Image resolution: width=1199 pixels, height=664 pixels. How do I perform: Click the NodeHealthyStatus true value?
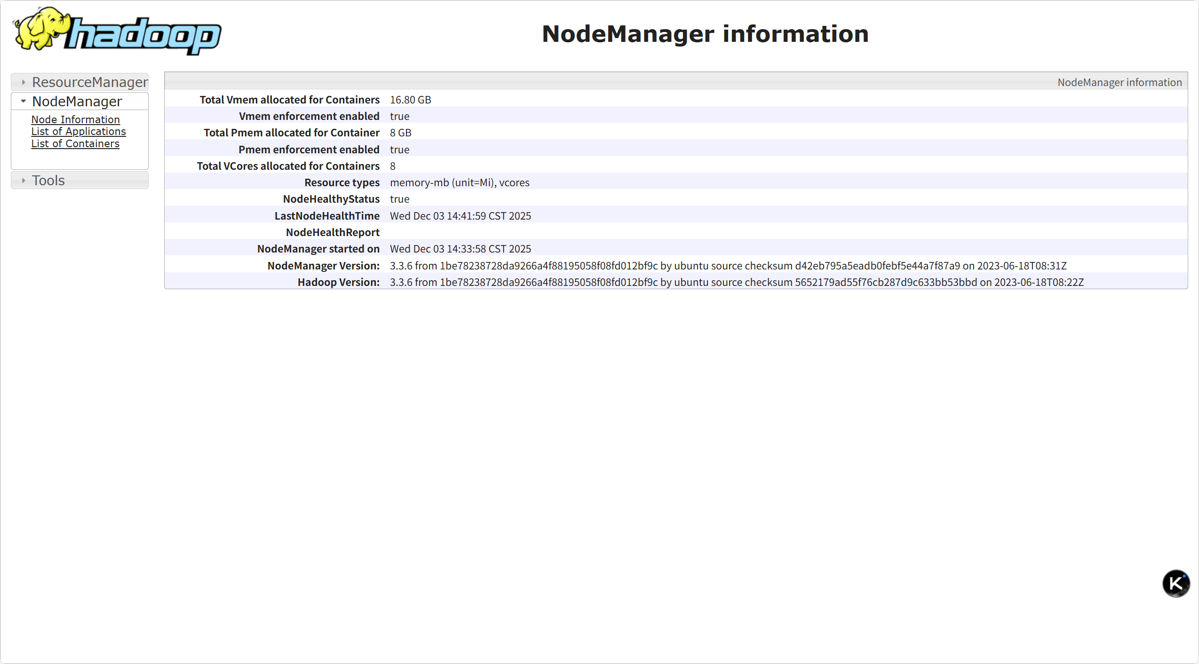(399, 199)
